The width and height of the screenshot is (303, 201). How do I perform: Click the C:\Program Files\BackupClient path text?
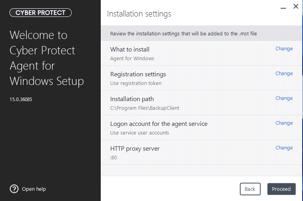[x=144, y=108]
